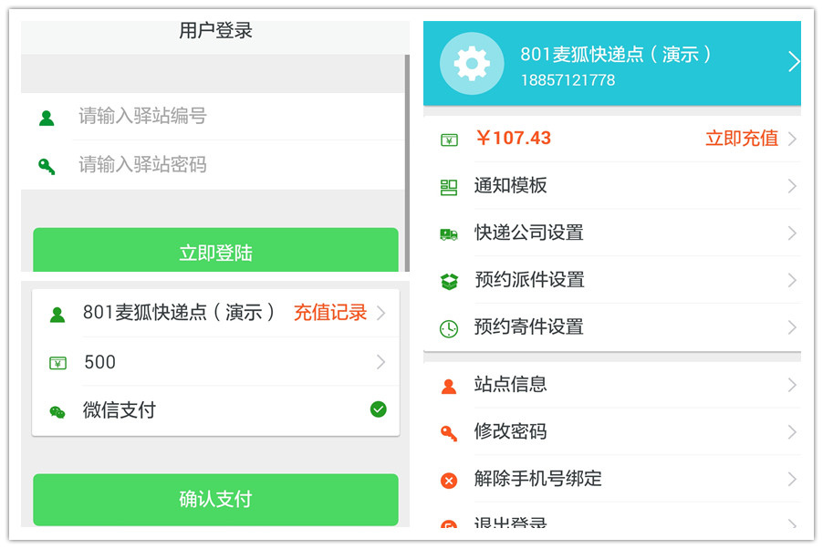This screenshot has height=549, width=823.
Task: Open station profile via header chevron
Action: click(793, 62)
